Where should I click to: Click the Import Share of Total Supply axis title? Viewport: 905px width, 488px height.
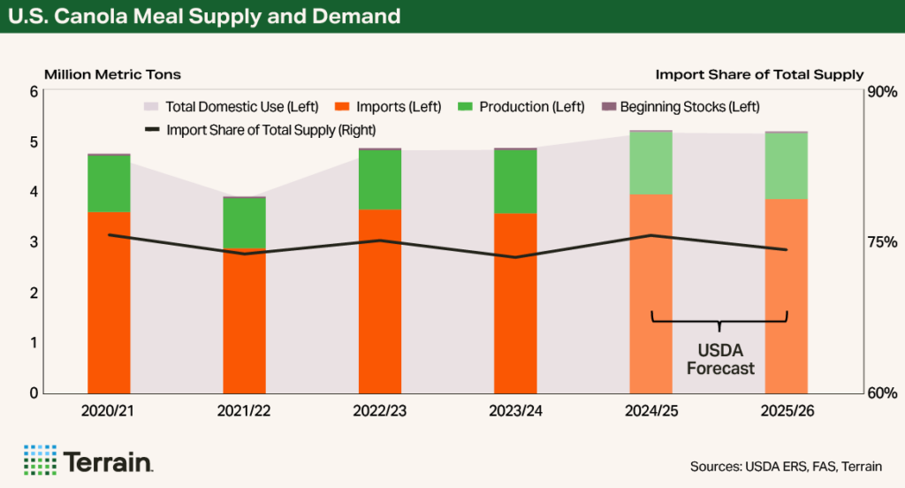coord(759,75)
